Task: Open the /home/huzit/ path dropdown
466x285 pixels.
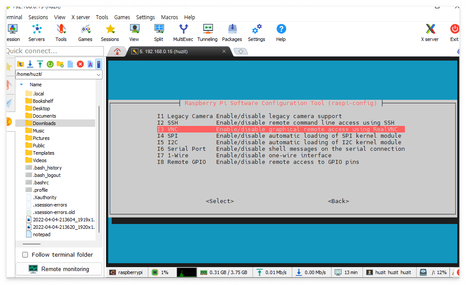Action: (x=98, y=75)
